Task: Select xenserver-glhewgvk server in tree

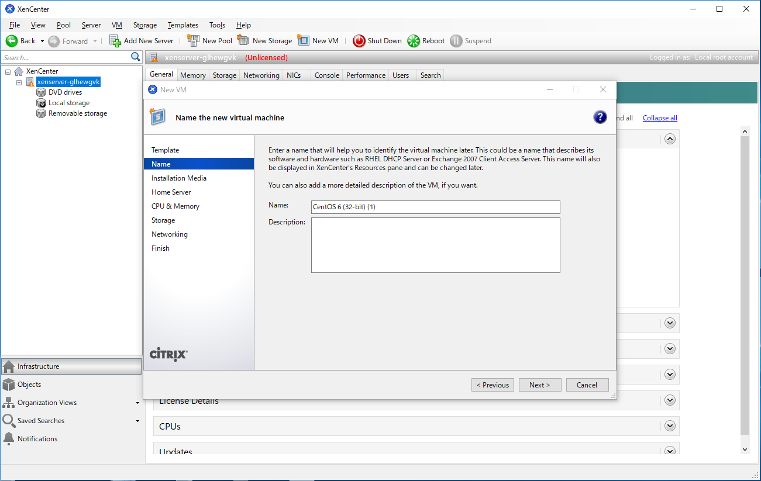Action: tap(68, 82)
